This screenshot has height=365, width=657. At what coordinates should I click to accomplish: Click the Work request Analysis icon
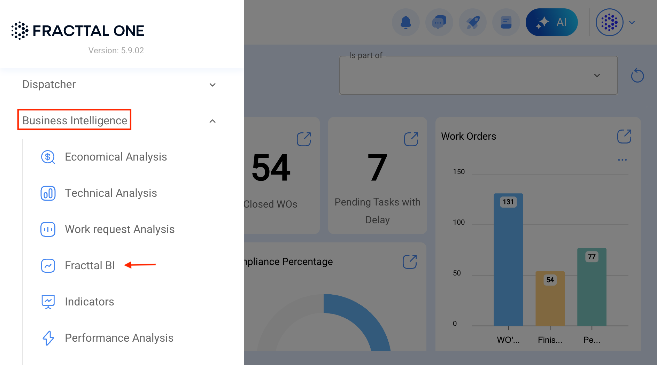click(48, 230)
